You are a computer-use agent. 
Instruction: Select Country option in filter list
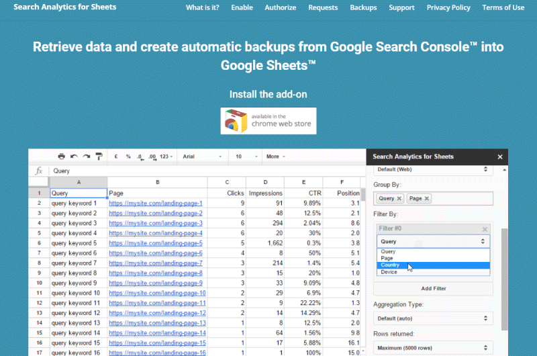433,265
